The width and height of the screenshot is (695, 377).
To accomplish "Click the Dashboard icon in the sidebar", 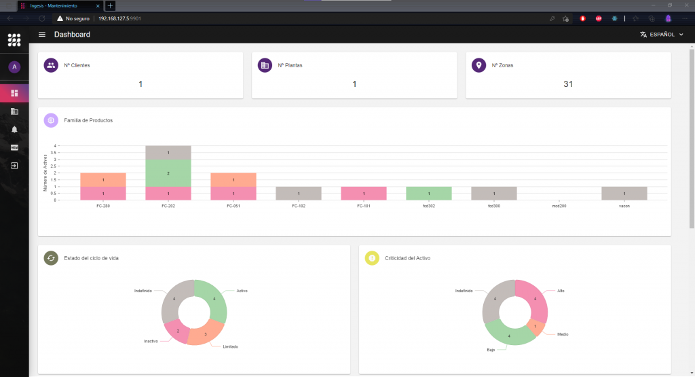I will pos(14,93).
